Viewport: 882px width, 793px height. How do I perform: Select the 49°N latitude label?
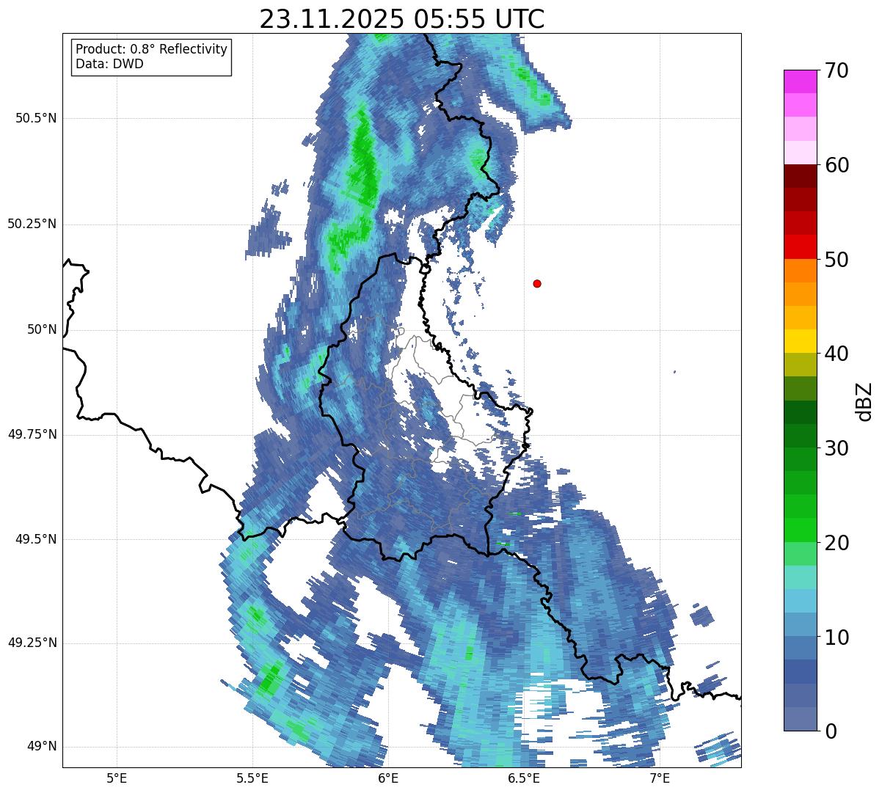tap(42, 746)
